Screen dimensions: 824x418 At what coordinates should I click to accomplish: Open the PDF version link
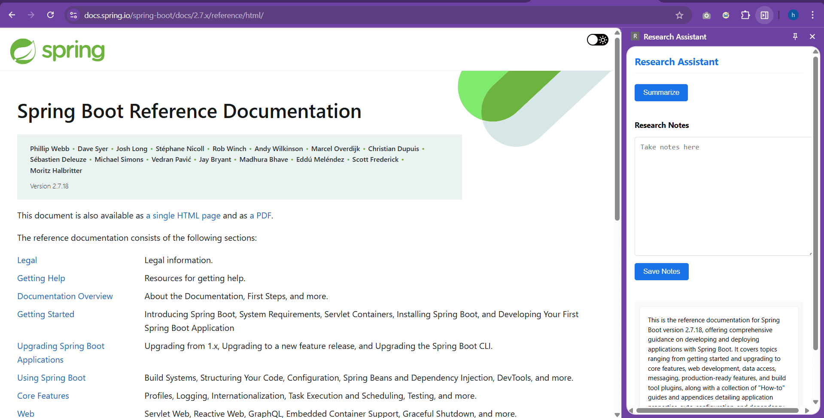[x=261, y=215]
